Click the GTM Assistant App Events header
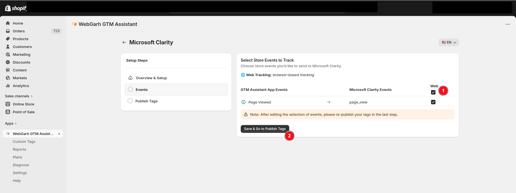This screenshot has height=193, width=516. click(x=264, y=90)
